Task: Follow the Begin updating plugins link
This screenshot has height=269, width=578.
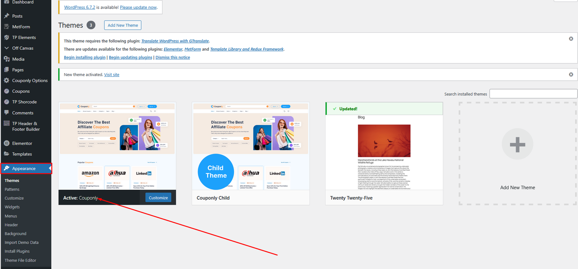Action: tap(130, 57)
